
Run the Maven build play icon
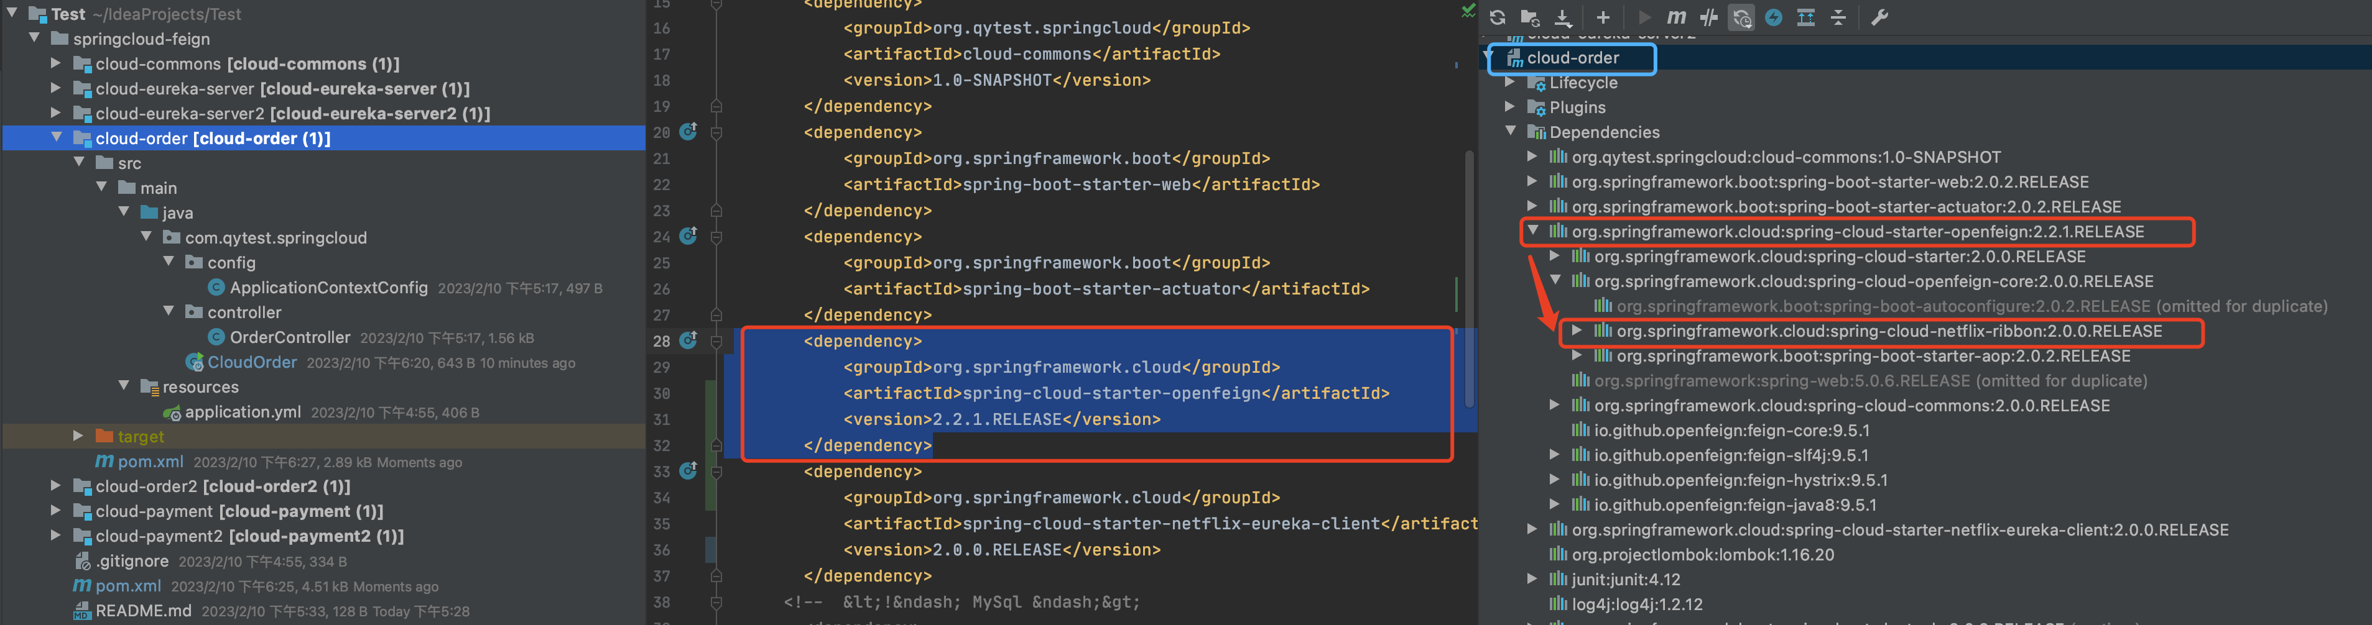tap(1644, 17)
